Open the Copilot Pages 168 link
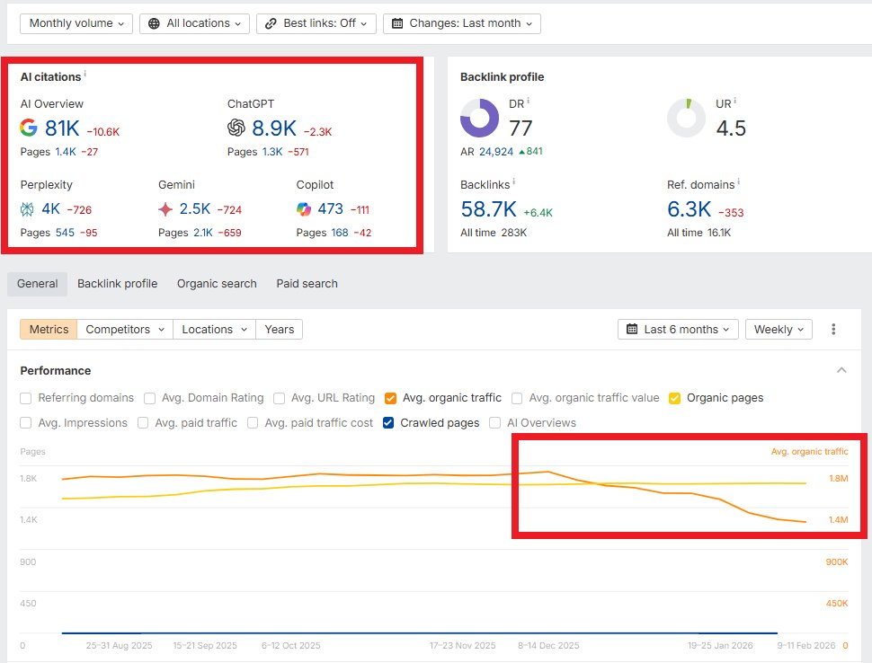The image size is (872, 663). point(340,233)
